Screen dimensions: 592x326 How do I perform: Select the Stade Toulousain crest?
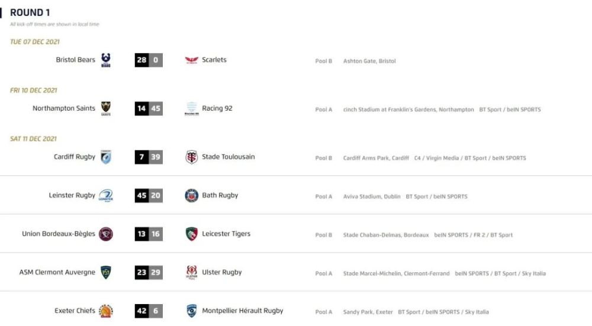tap(191, 157)
